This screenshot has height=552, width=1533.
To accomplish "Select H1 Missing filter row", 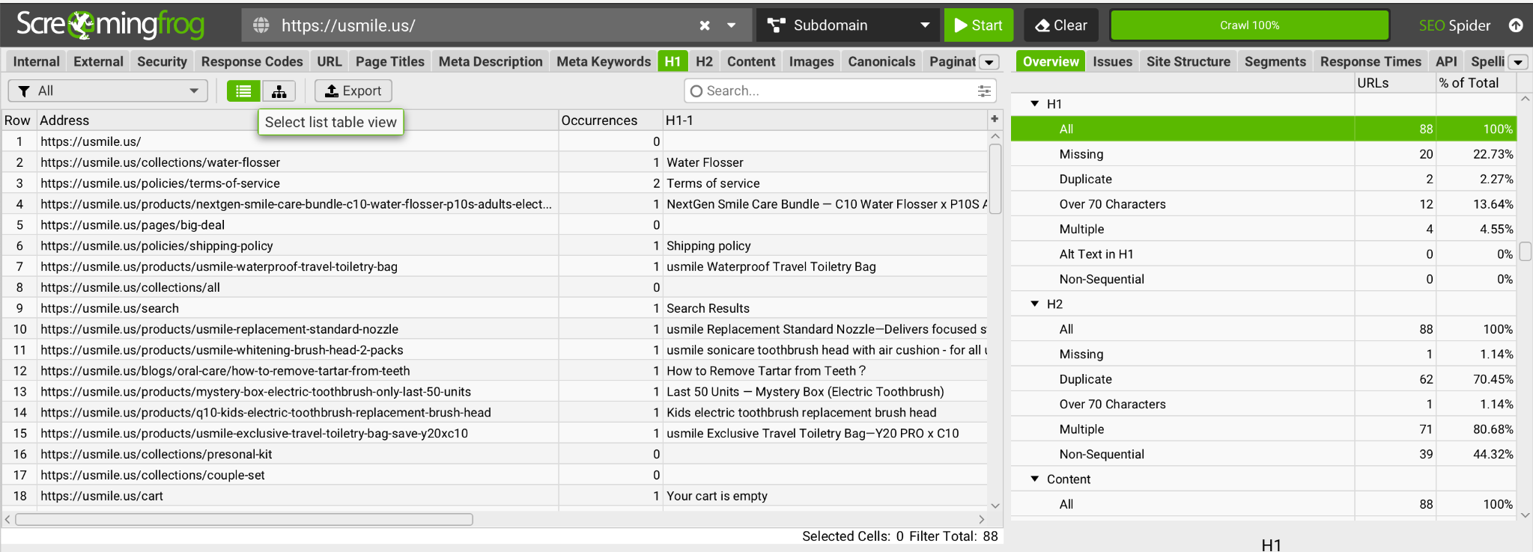I will tap(1263, 154).
